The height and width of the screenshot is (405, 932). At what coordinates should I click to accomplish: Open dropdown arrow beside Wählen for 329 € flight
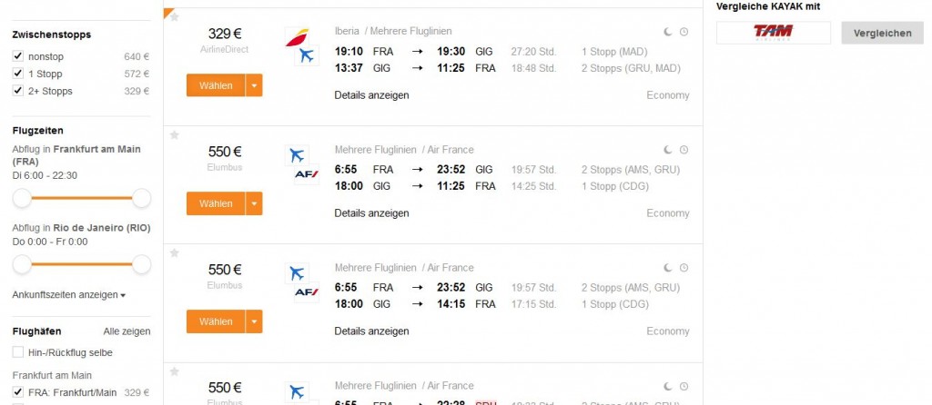(x=254, y=86)
